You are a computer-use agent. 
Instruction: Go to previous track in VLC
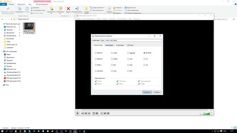[x=83, y=113]
